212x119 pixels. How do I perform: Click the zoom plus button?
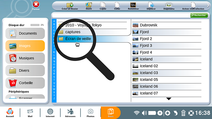(x=168, y=113)
